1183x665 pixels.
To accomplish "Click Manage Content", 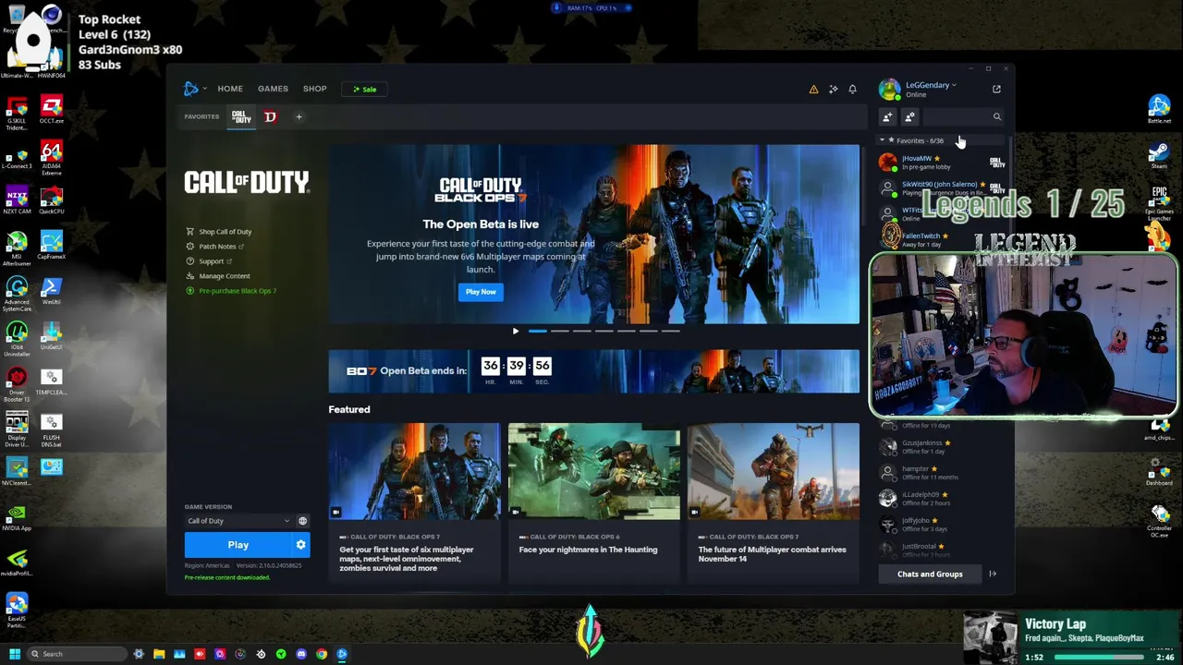I will pyautogui.click(x=218, y=276).
